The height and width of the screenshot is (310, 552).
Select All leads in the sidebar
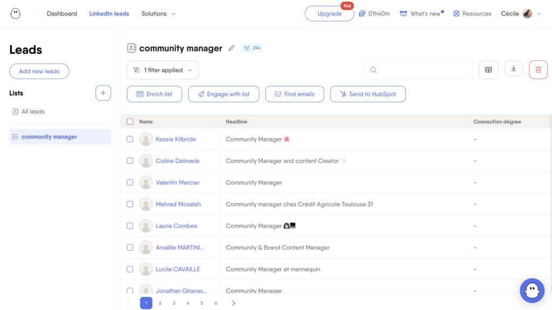tap(33, 112)
